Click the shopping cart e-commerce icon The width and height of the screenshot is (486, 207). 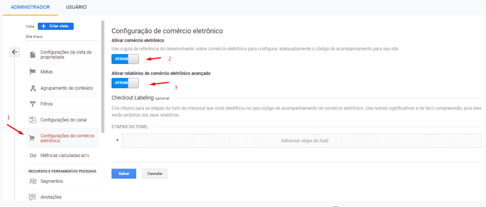33,138
